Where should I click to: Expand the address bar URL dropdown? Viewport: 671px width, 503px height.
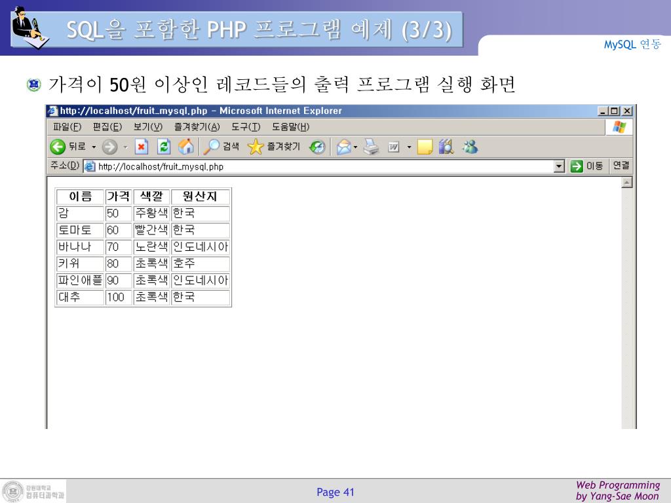tap(559, 166)
